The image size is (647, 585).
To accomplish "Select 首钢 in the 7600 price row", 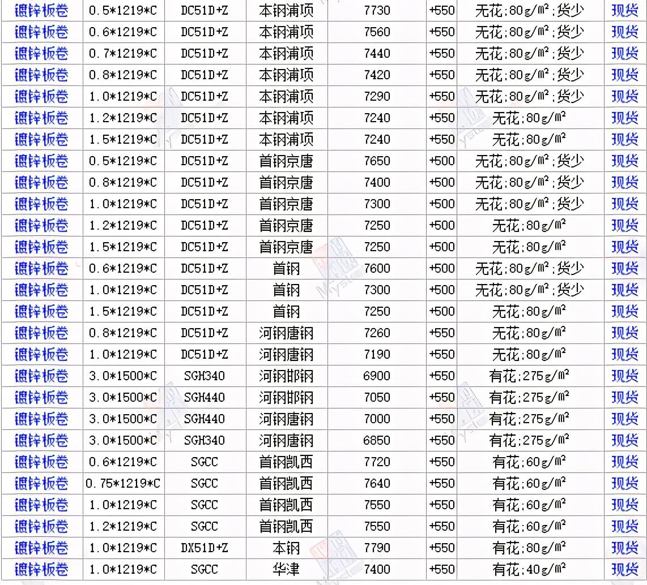I will pyautogui.click(x=286, y=269).
